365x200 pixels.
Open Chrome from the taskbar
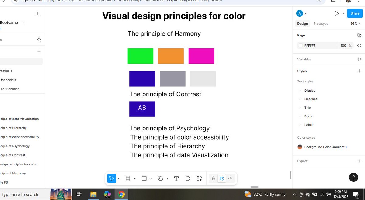pyautogui.click(x=121, y=195)
